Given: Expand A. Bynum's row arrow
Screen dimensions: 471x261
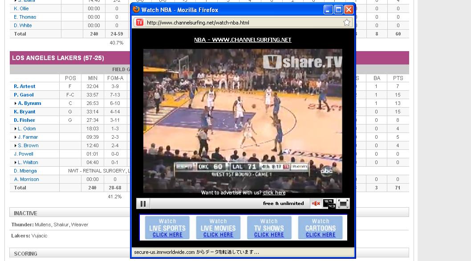Looking at the screenshot, I should (15, 103).
